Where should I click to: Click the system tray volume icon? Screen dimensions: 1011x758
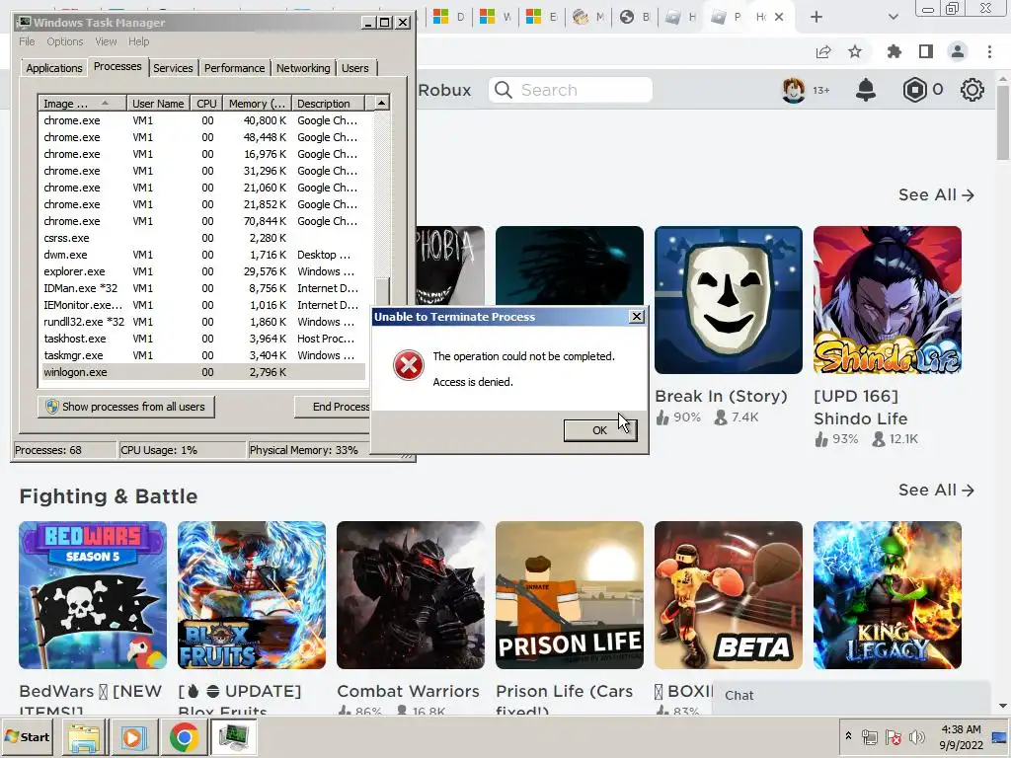click(x=916, y=737)
